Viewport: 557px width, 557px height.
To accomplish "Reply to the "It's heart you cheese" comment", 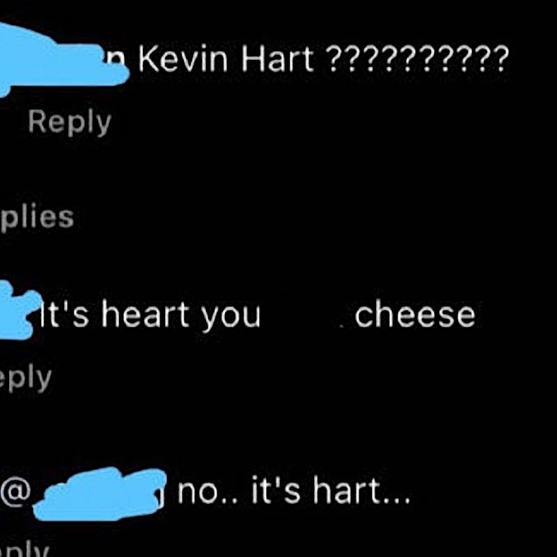I will pyautogui.click(x=26, y=377).
